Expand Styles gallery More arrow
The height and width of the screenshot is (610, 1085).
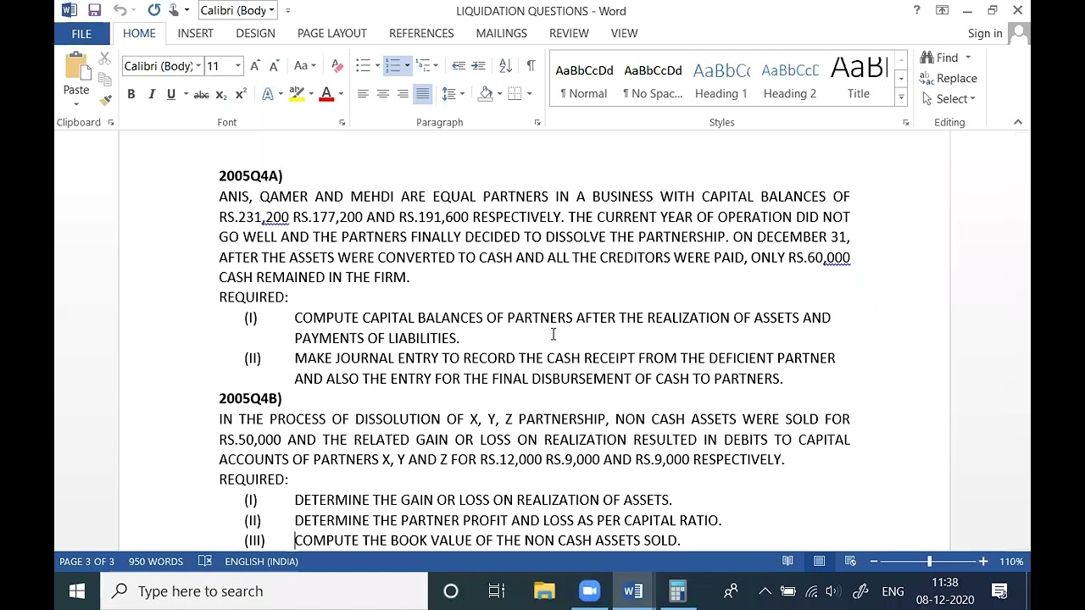tap(901, 98)
